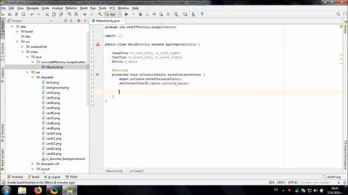The image size is (348, 195).
Task: Click the Scroll from Source target icon
Action: click(65, 21)
